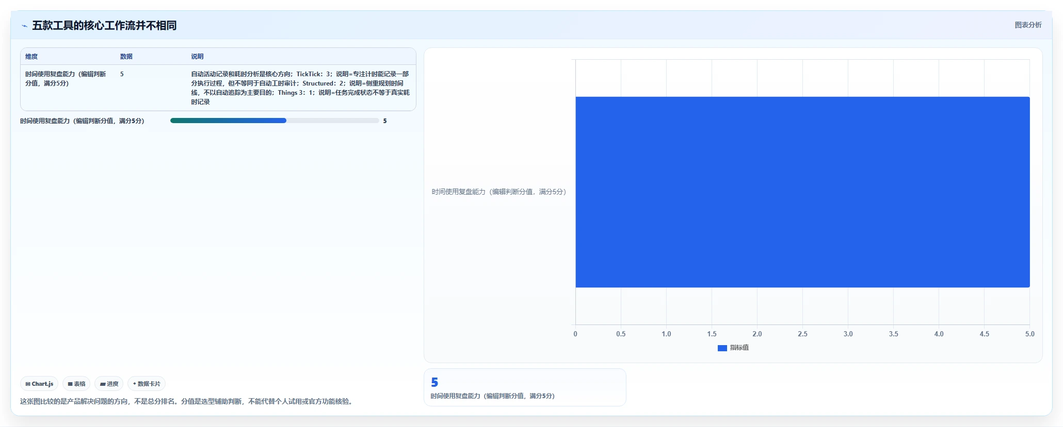Viewport: 1063px width, 427px height.
Task: Click the icon beside the title 五款工具的核心工作流并不相同
Action: (x=24, y=26)
